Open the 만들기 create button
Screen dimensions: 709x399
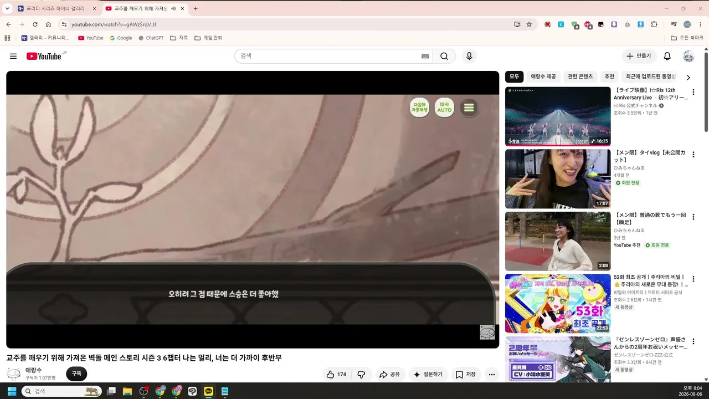pyautogui.click(x=639, y=56)
